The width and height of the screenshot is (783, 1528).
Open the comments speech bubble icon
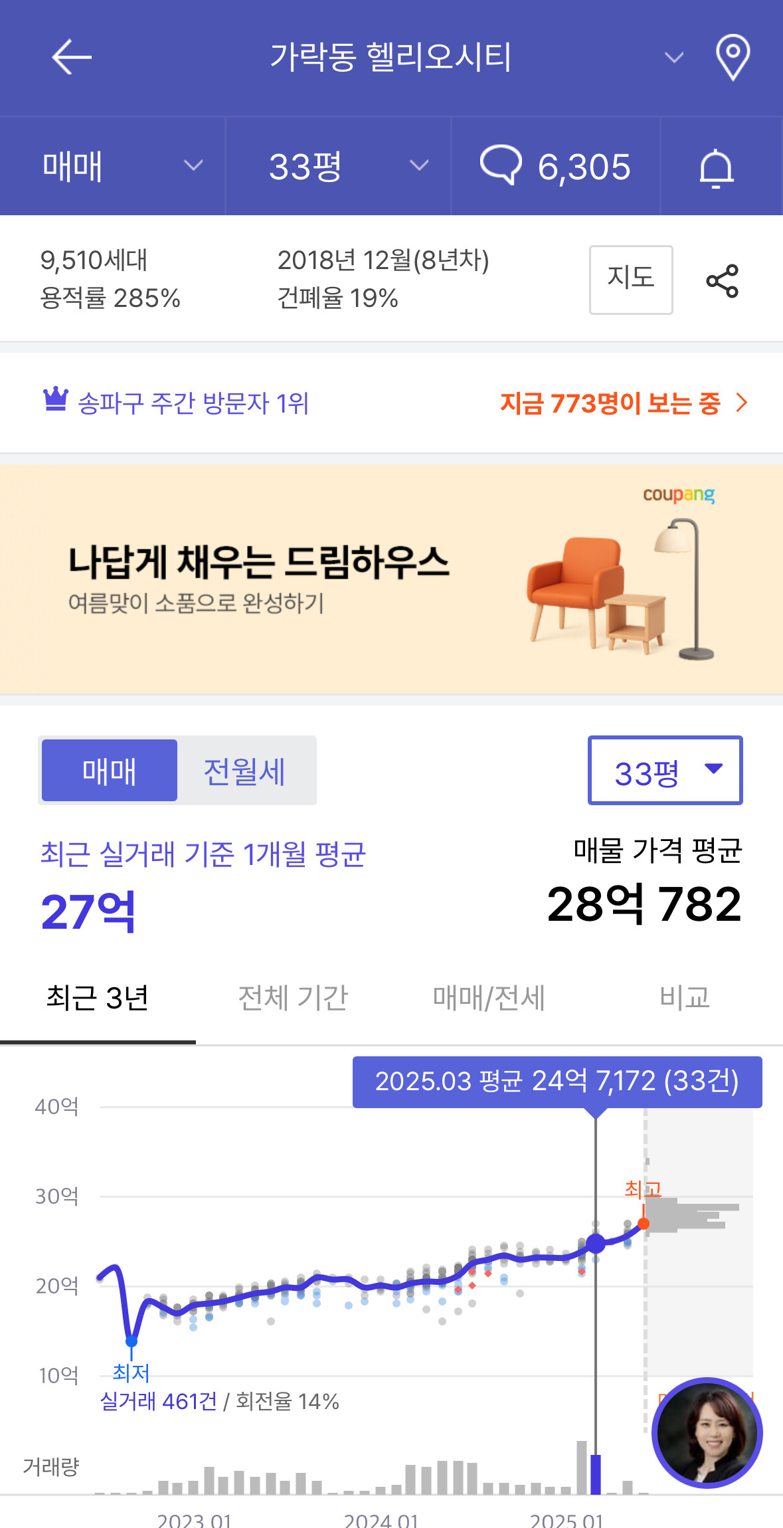(x=501, y=165)
